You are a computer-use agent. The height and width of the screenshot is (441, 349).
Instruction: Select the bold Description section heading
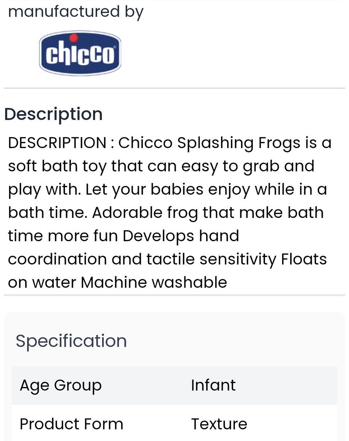53,114
